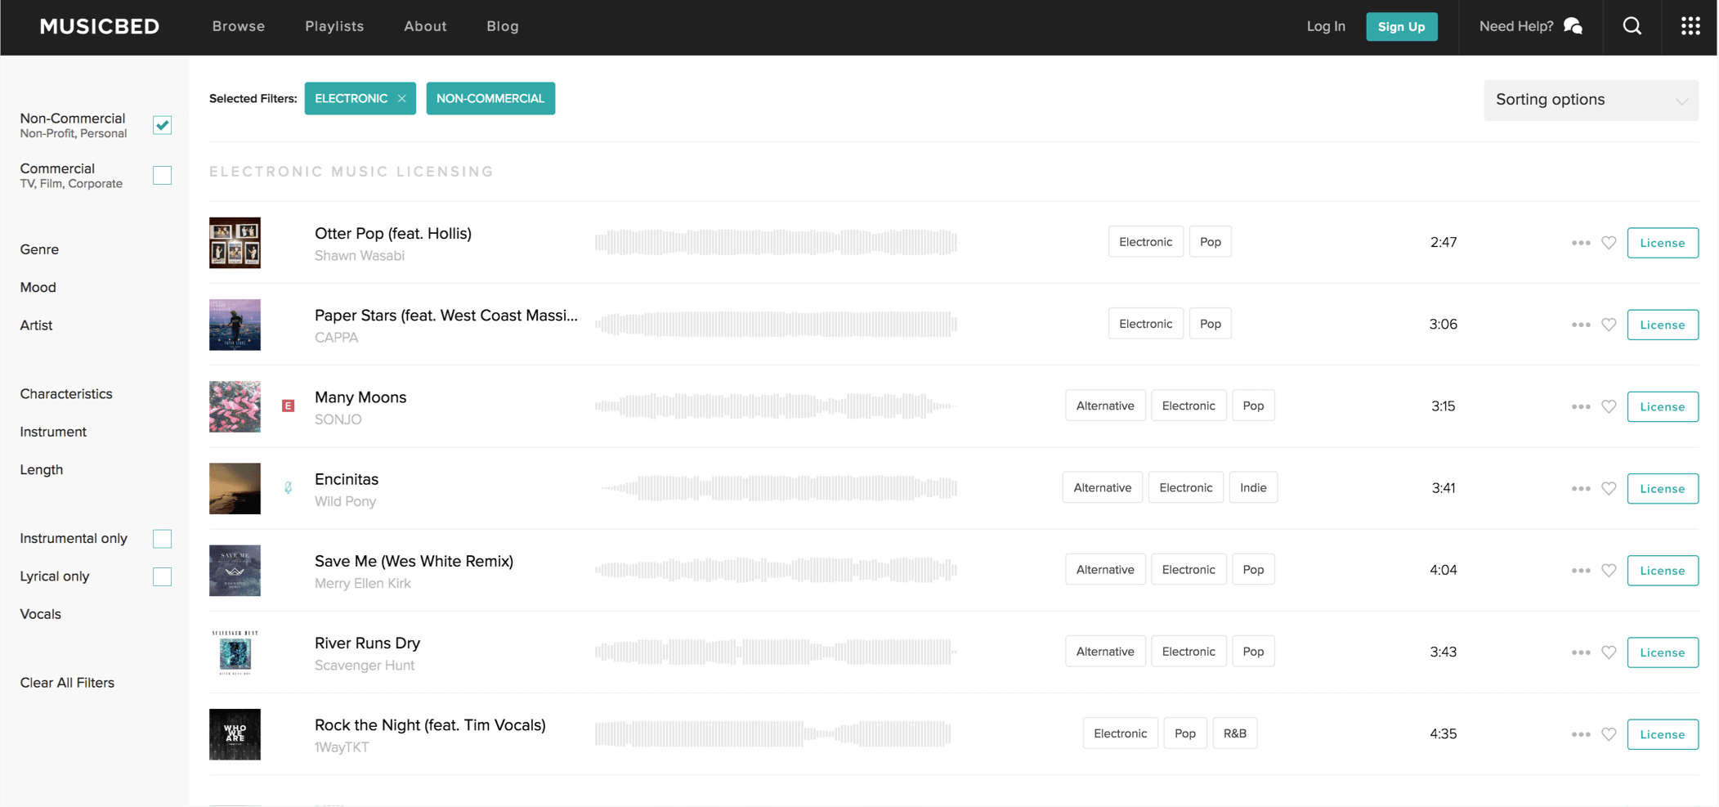Play River Runs Dry via album thumbnail
The width and height of the screenshot is (1719, 807).
click(x=235, y=652)
